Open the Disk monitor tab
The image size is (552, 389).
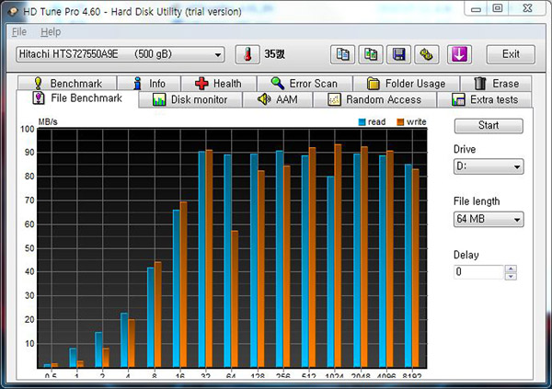[190, 99]
